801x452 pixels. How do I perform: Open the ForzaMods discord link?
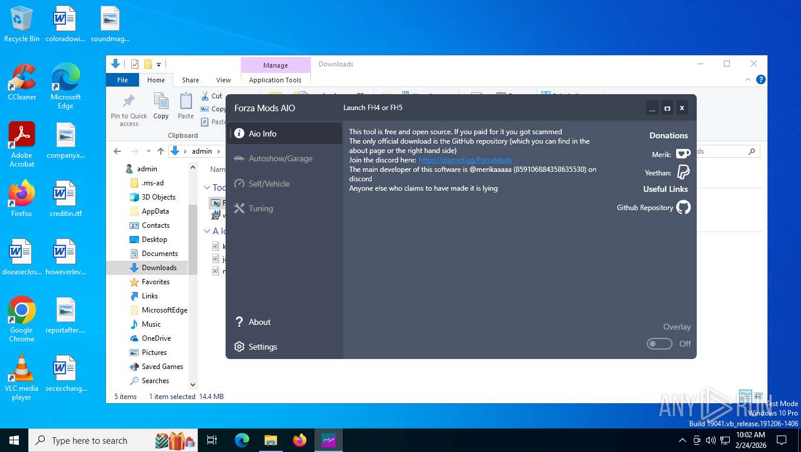pyautogui.click(x=465, y=160)
